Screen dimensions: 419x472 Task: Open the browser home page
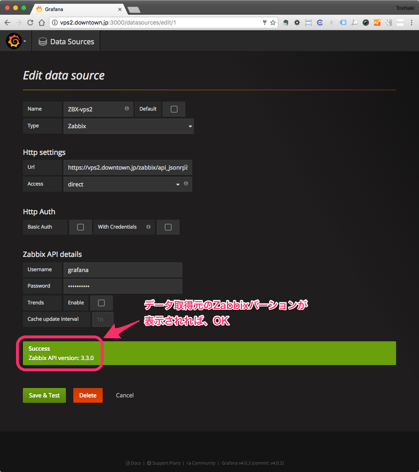(42, 23)
